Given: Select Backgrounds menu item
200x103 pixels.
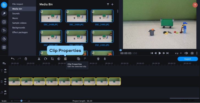Looking at the screenshot, I should 19,28.
